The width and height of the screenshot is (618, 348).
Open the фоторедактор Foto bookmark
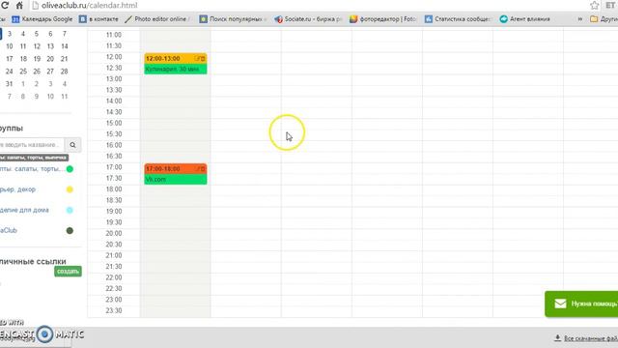tap(383, 19)
